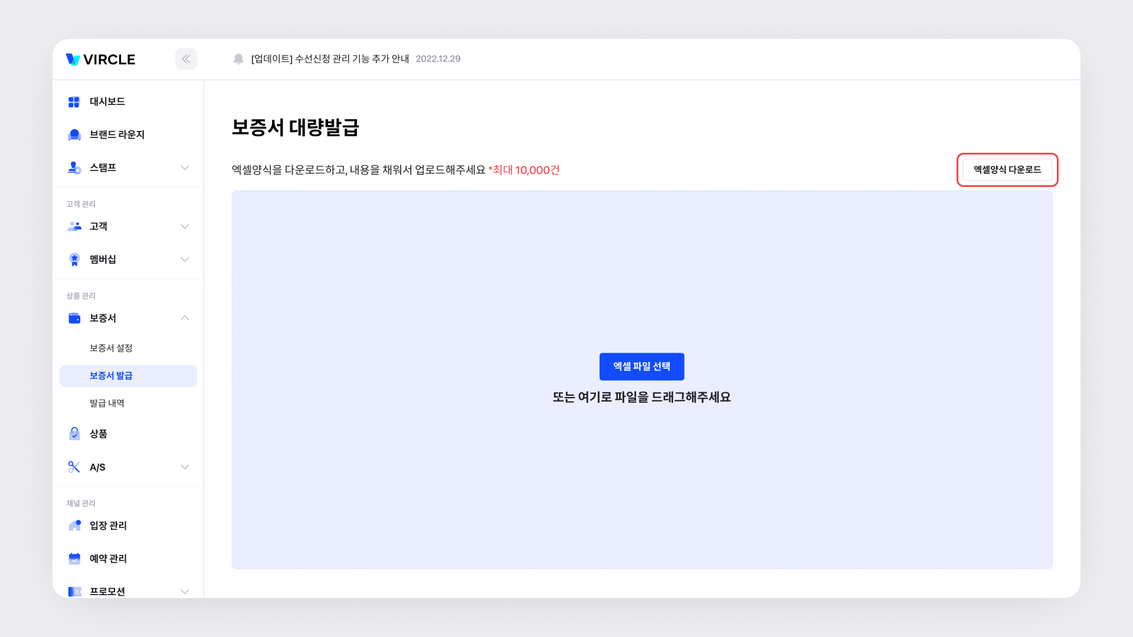Click the 예약 관리 calendar icon
The image size is (1133, 637).
click(74, 559)
